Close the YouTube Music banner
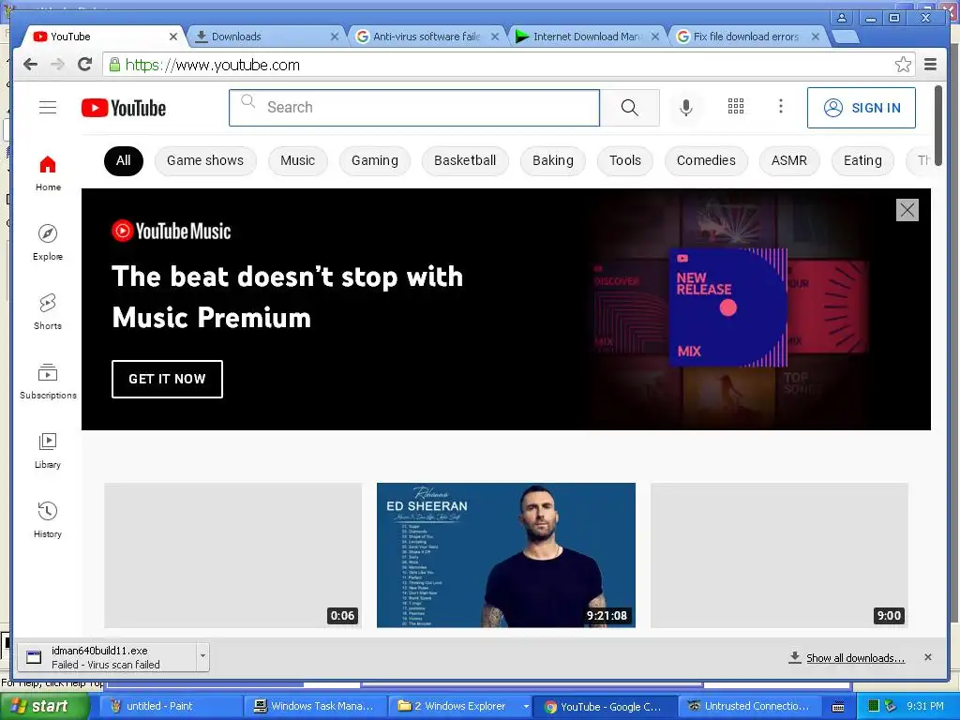The height and width of the screenshot is (720, 960). point(907,210)
